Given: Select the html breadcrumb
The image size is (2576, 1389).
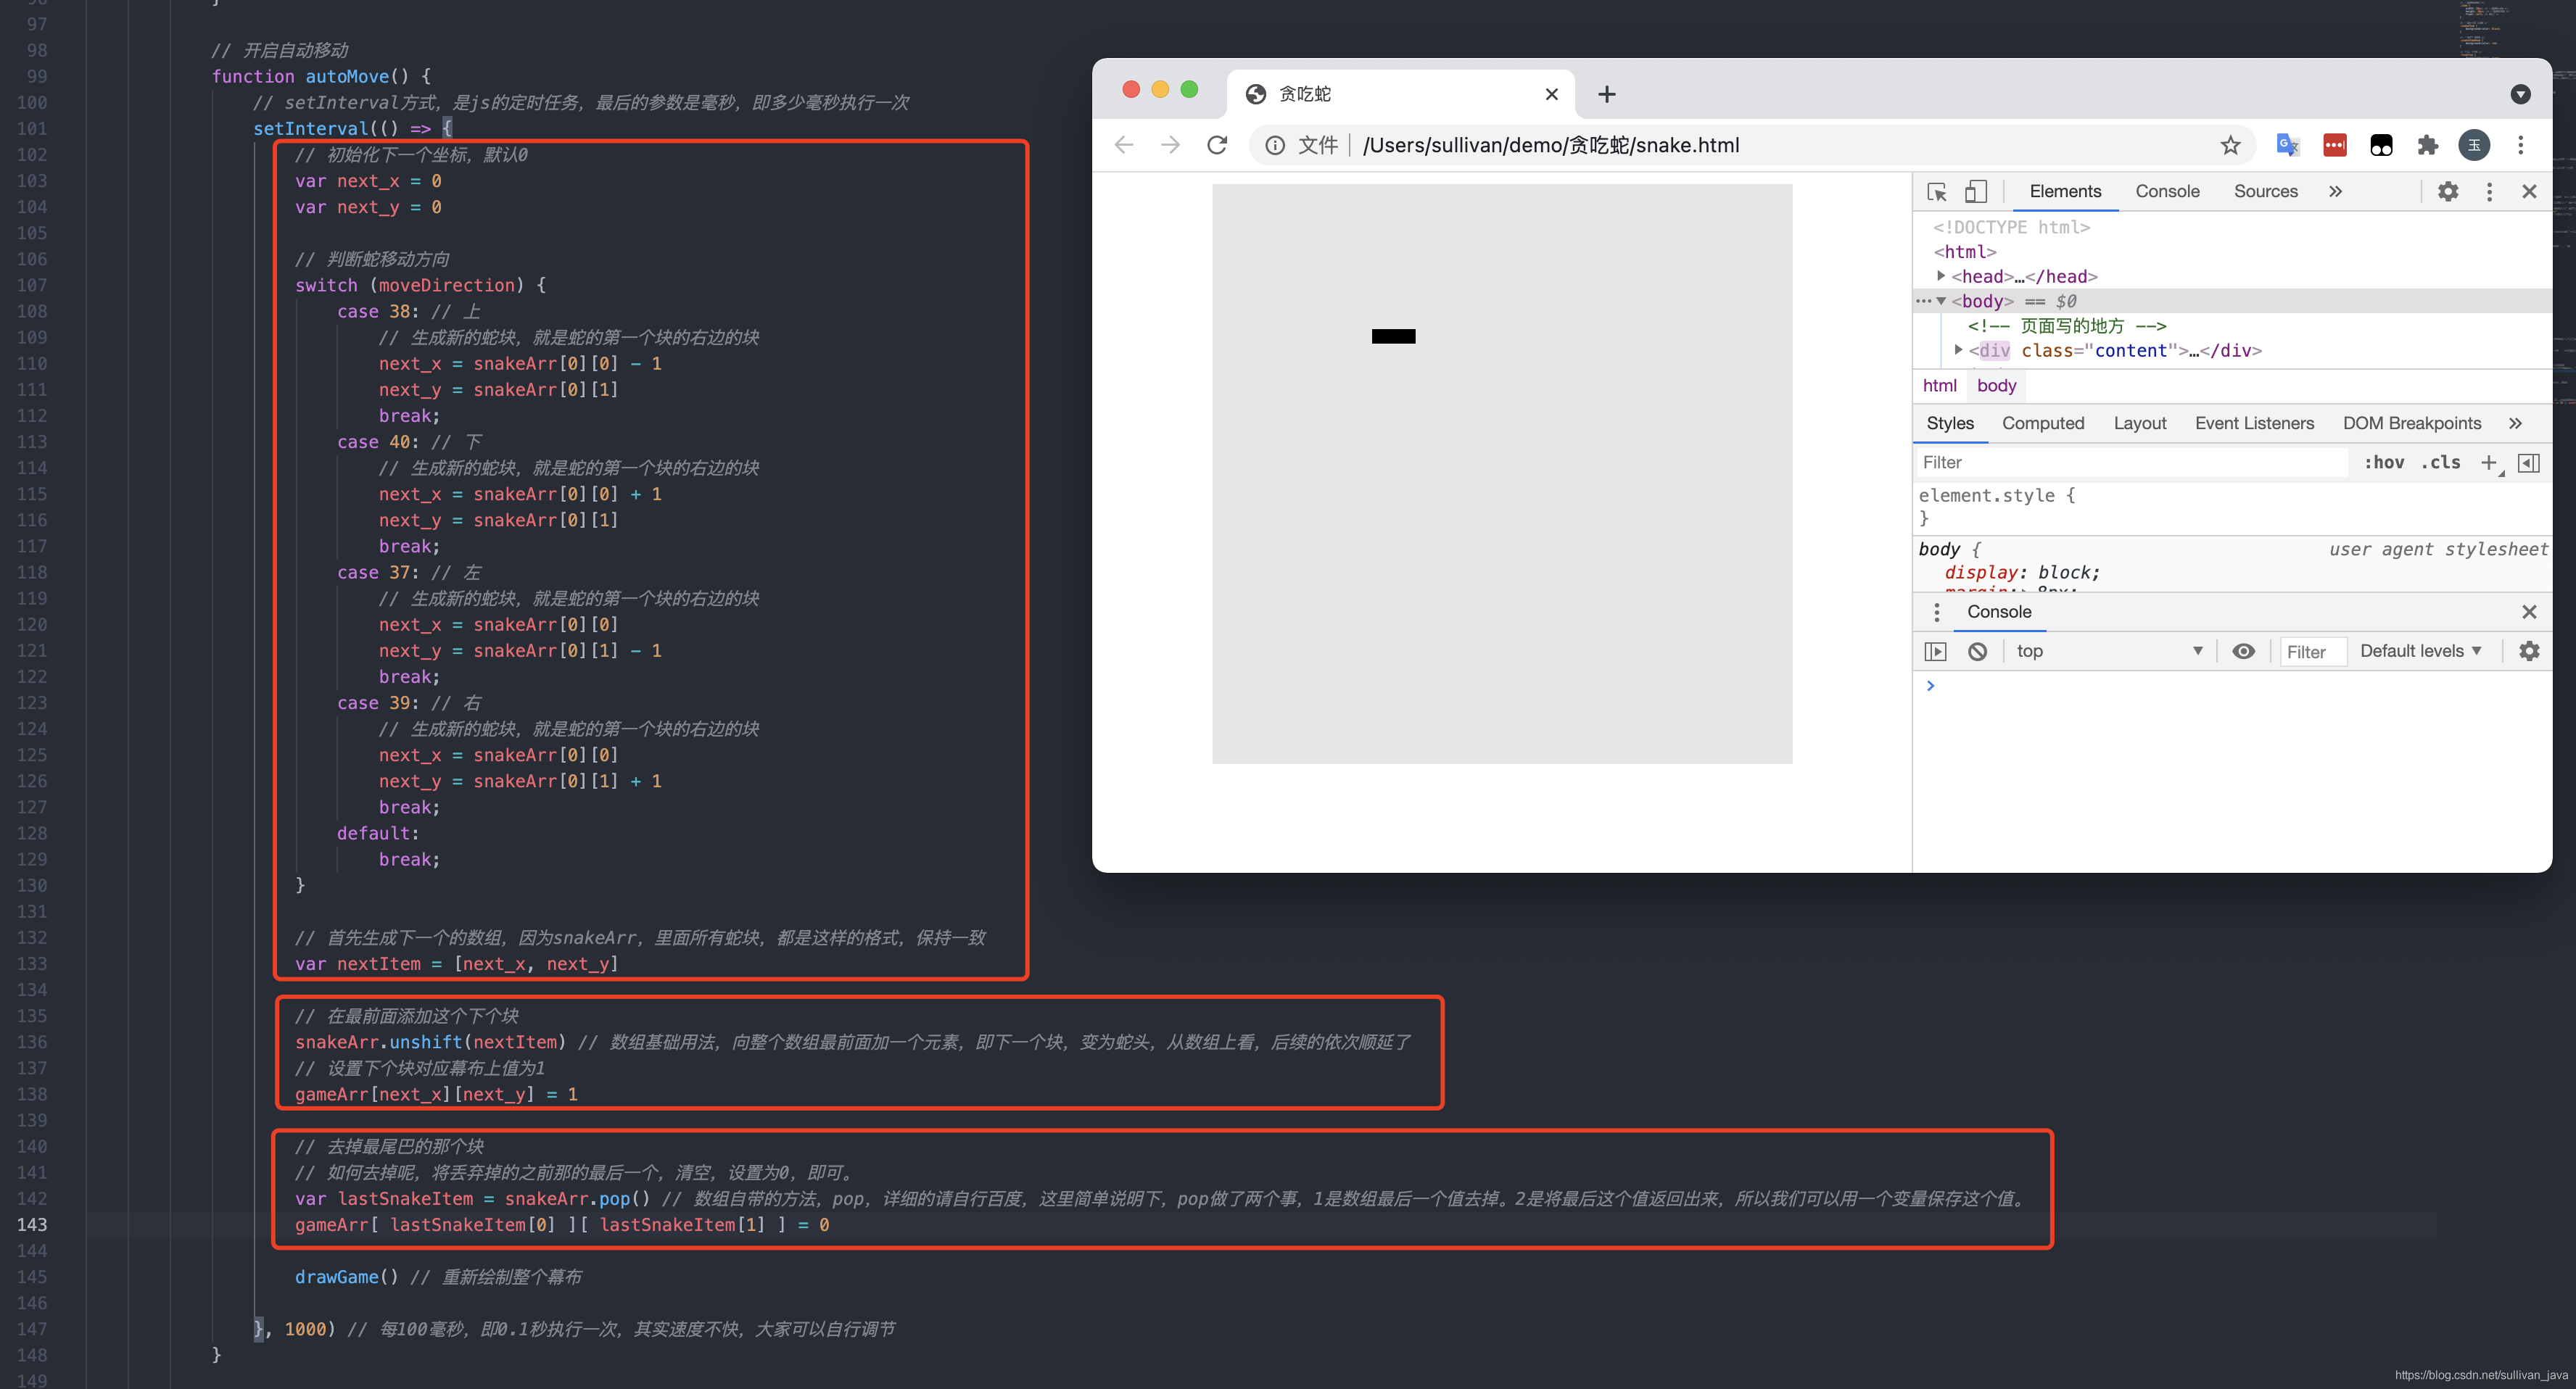Looking at the screenshot, I should [1939, 385].
